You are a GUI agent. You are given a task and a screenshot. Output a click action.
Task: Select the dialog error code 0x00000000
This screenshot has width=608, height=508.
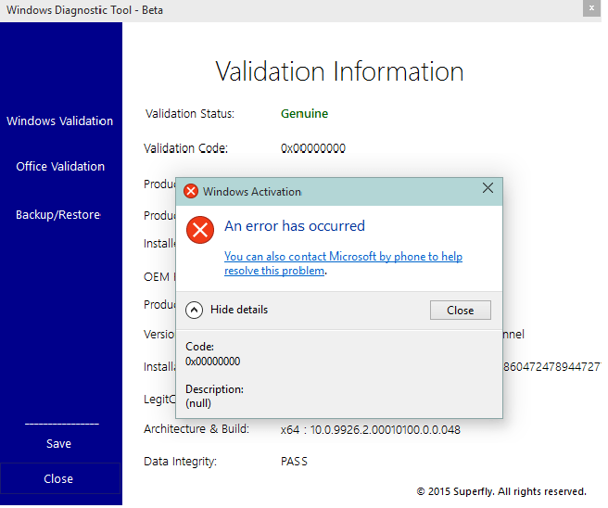pos(212,362)
